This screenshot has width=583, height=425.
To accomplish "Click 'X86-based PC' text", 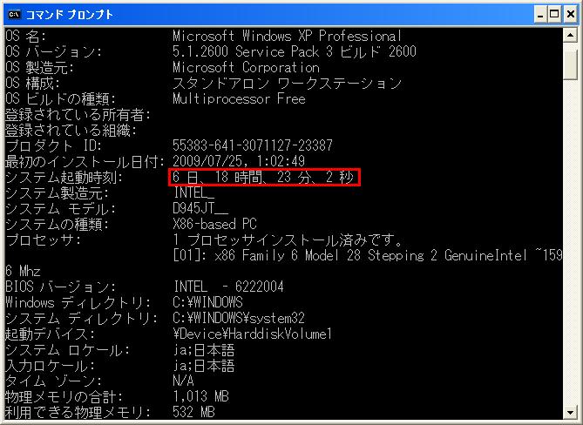I will pyautogui.click(x=214, y=224).
